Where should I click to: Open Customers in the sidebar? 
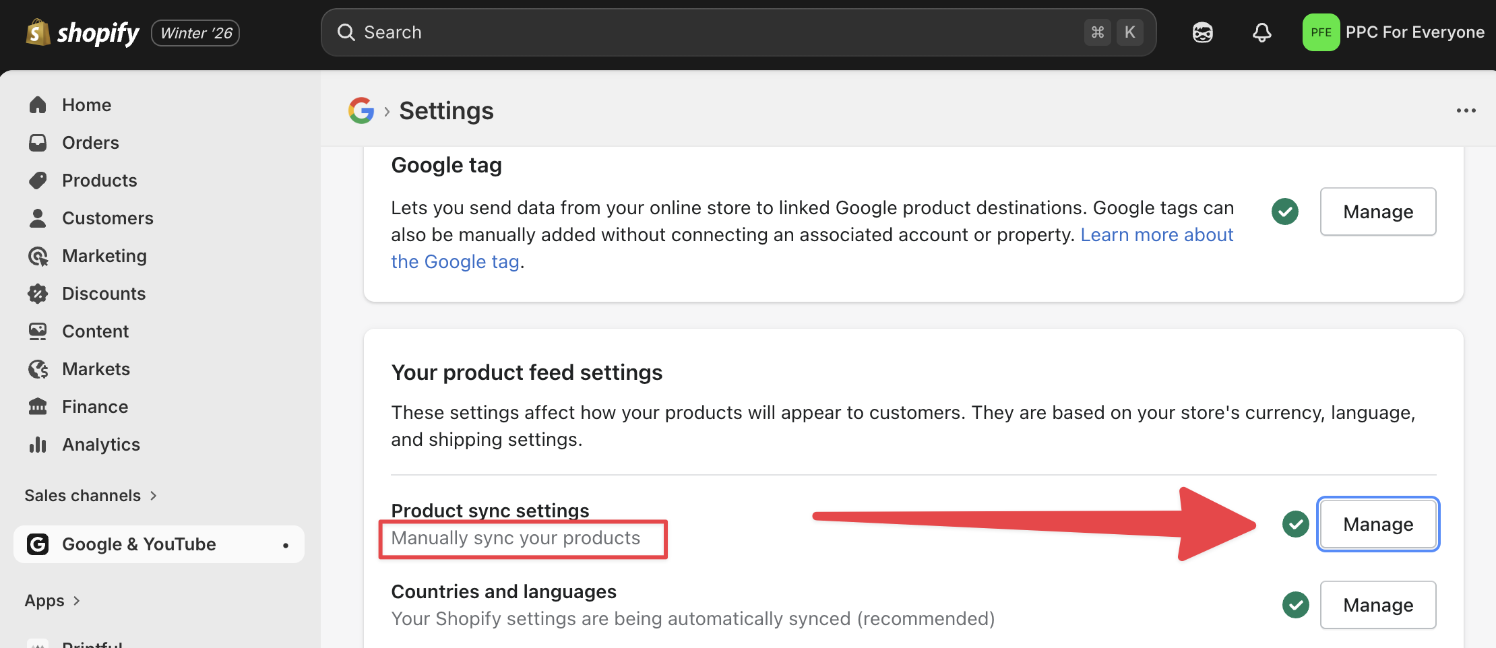pyautogui.click(x=107, y=218)
